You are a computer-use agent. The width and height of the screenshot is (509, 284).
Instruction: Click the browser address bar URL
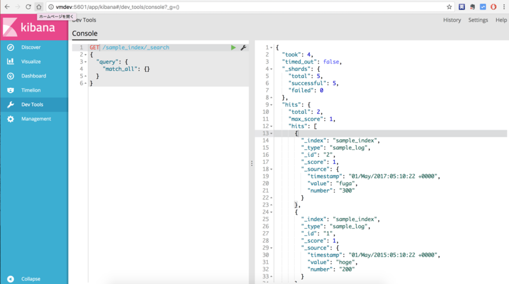tap(118, 7)
